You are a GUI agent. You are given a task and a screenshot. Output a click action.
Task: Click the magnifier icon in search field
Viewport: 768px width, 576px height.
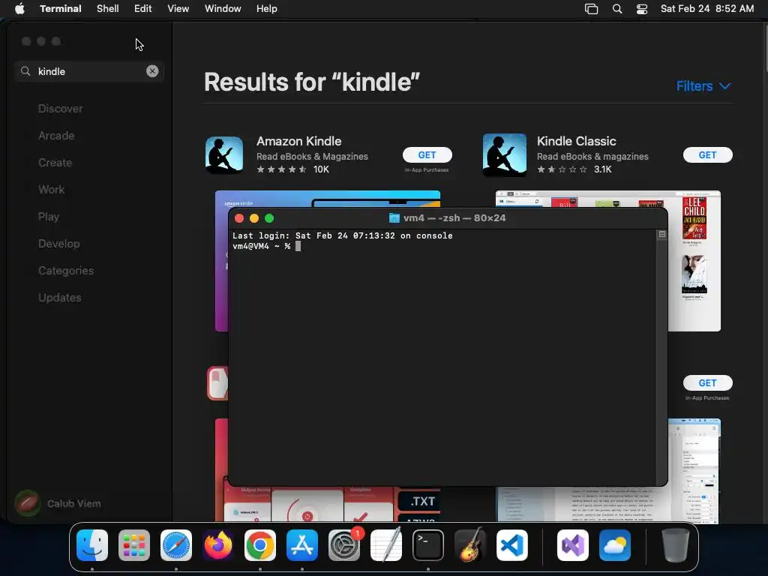coord(25,71)
